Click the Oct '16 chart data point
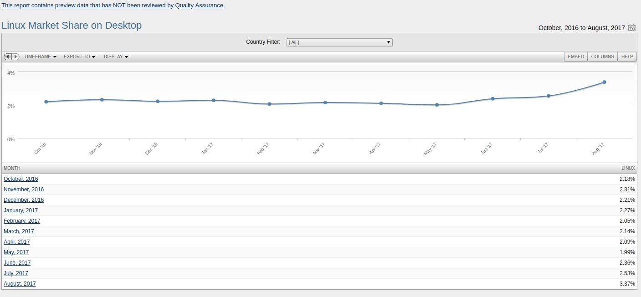Viewport: 641px width, 297px height. pyautogui.click(x=46, y=102)
